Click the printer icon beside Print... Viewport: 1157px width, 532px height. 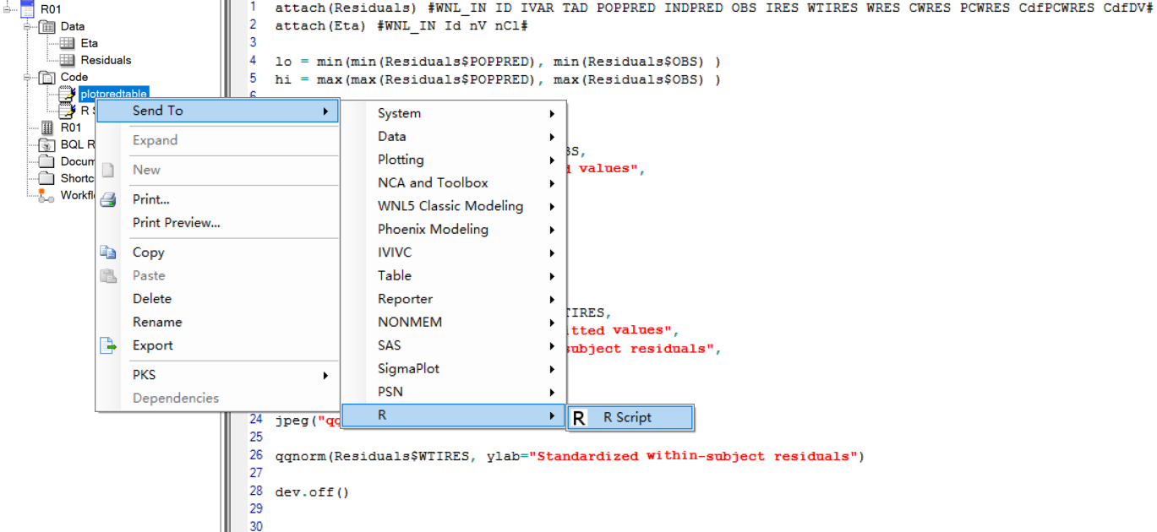tap(108, 200)
